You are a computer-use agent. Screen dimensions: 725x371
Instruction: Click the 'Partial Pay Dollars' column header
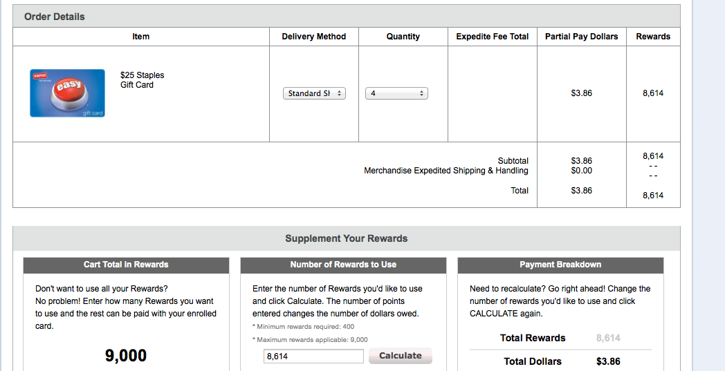[582, 37]
